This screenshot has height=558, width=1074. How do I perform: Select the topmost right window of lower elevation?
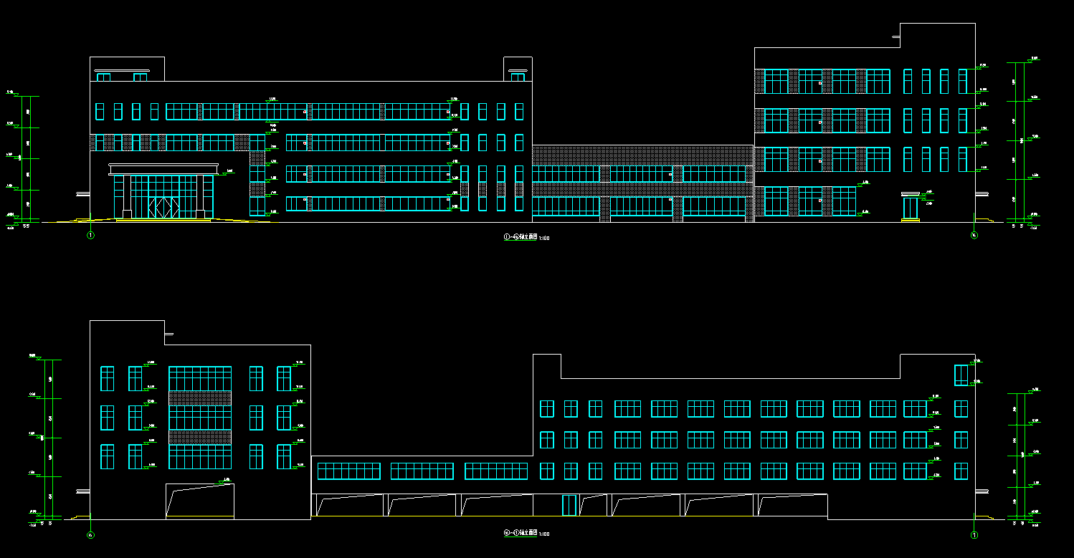[x=961, y=375]
